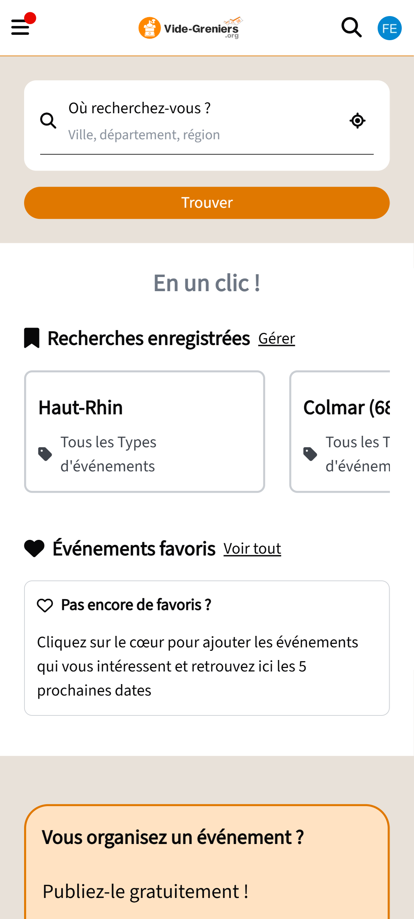Click the Publiez-le gratuitement text

145,891
